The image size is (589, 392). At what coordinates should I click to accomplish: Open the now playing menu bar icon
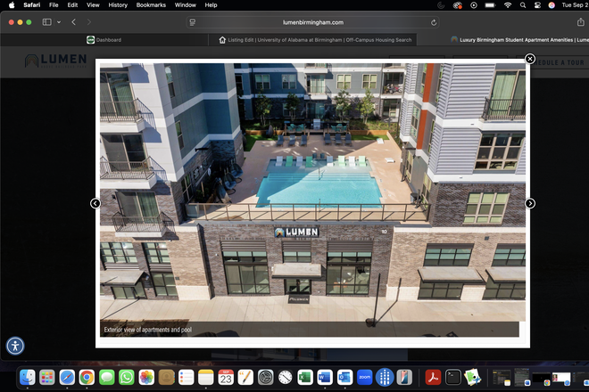click(474, 5)
